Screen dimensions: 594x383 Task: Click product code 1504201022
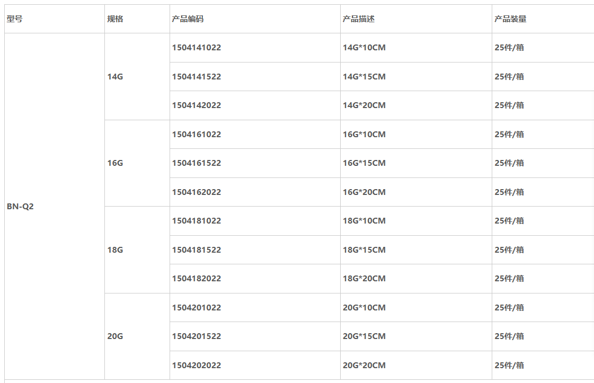[x=197, y=308]
